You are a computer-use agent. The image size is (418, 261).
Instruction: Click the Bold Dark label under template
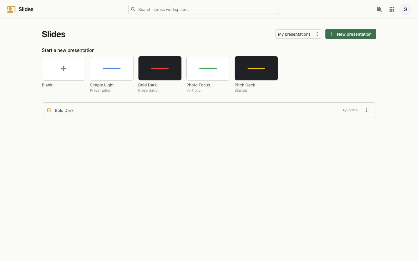(147, 85)
